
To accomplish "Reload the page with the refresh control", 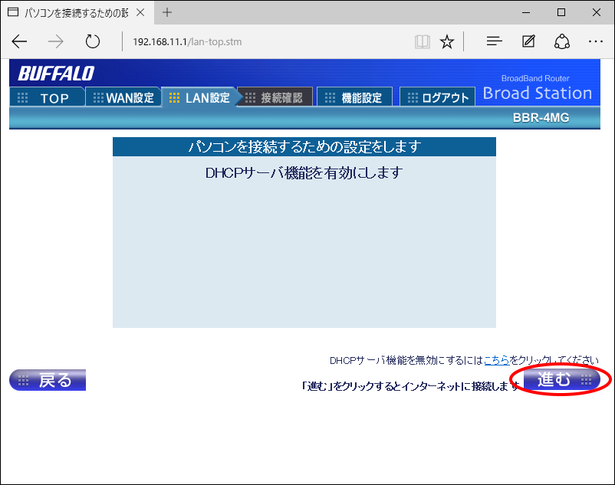I will (92, 42).
